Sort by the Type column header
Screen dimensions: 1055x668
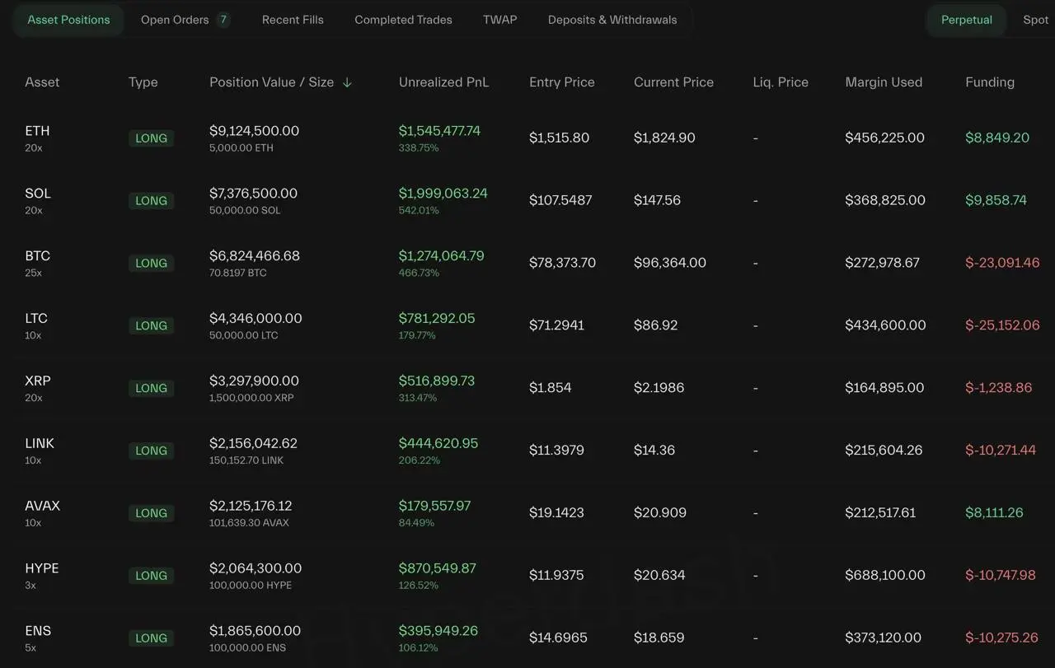143,82
